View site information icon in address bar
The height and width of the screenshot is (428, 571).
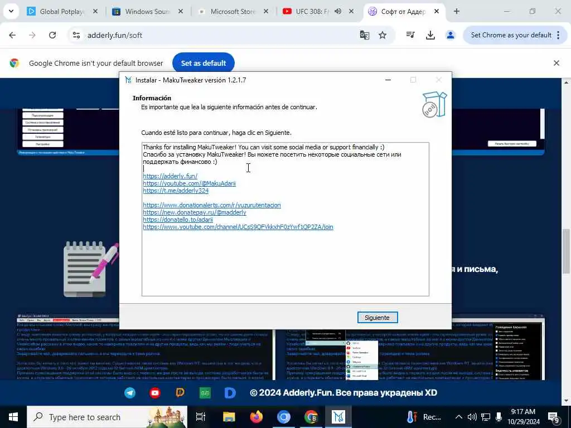tap(76, 35)
